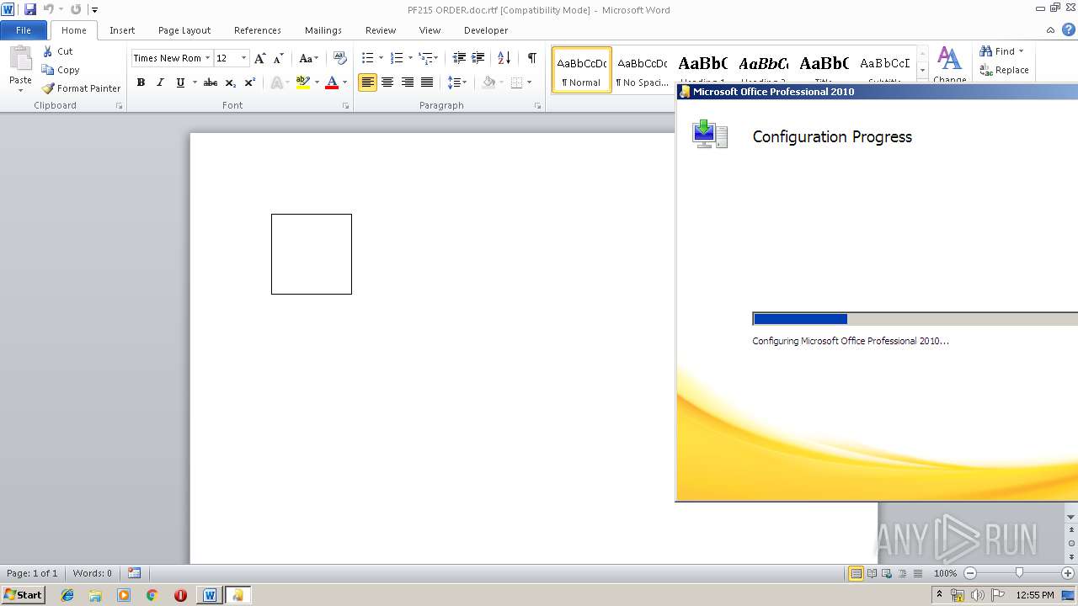Apply italic formatting
This screenshot has width=1078, height=606.
tap(160, 82)
